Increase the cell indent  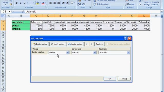[67, 3]
